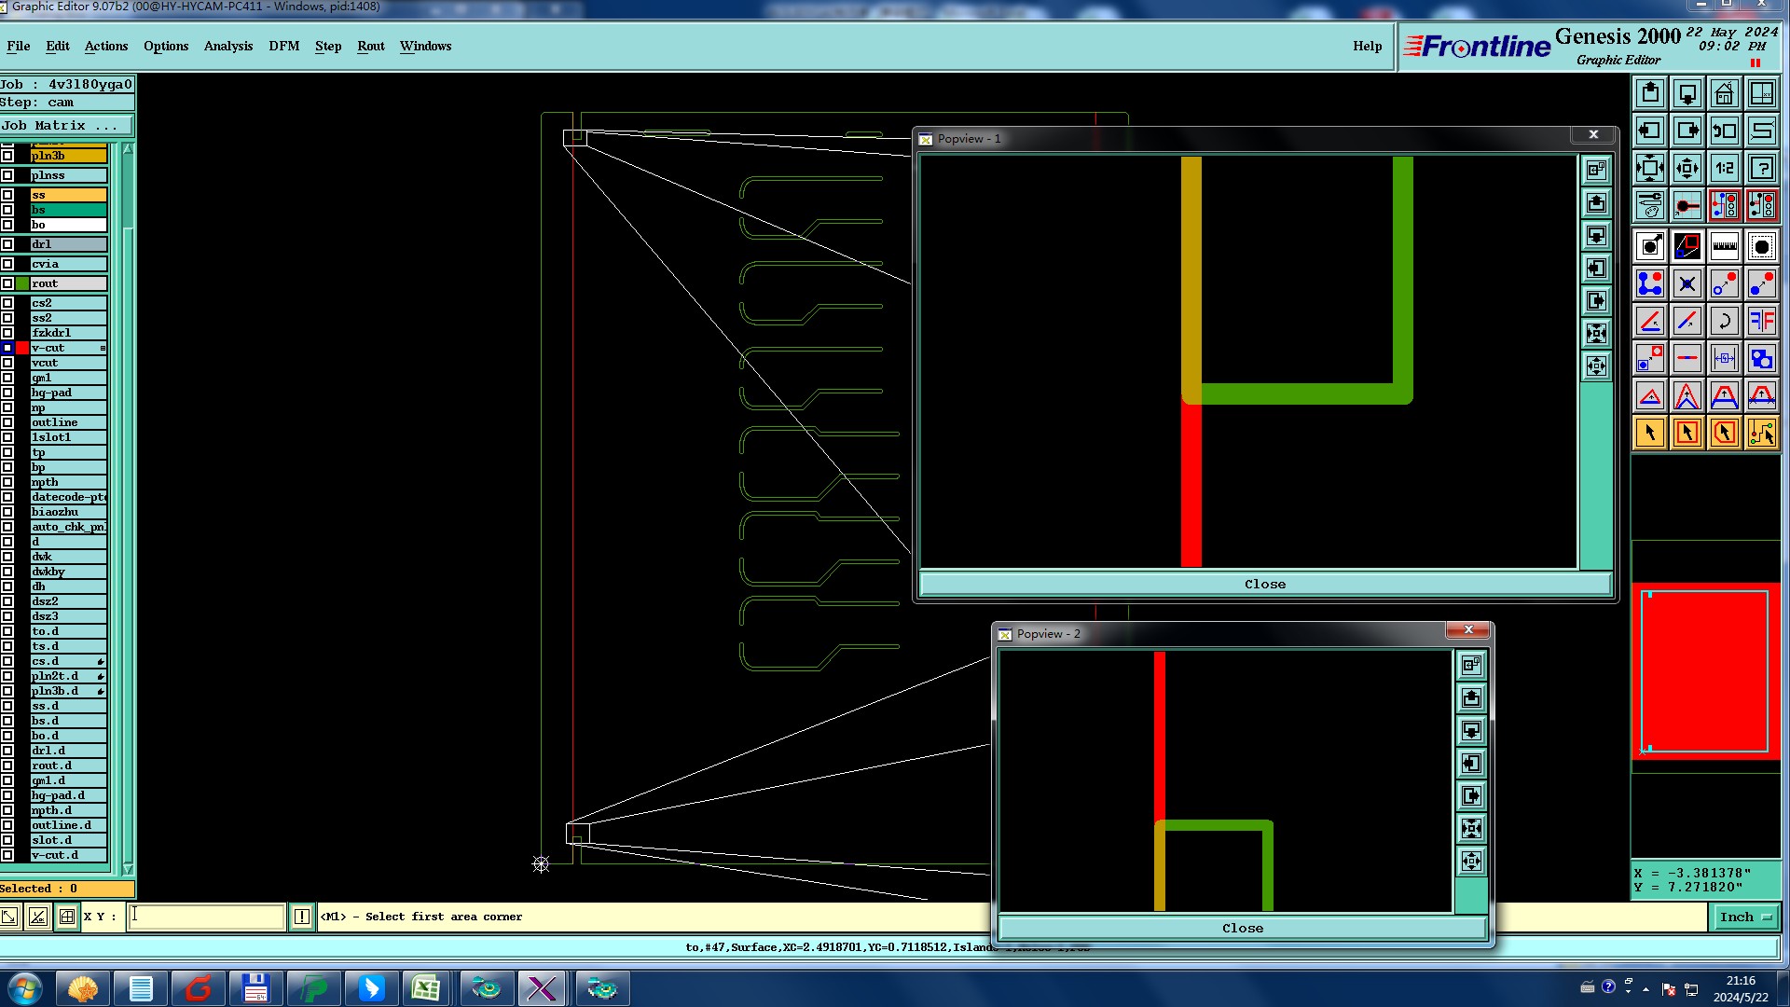Screen dimensions: 1790x1007
Task: Click the layer list scroll-down arrow
Action: (128, 868)
